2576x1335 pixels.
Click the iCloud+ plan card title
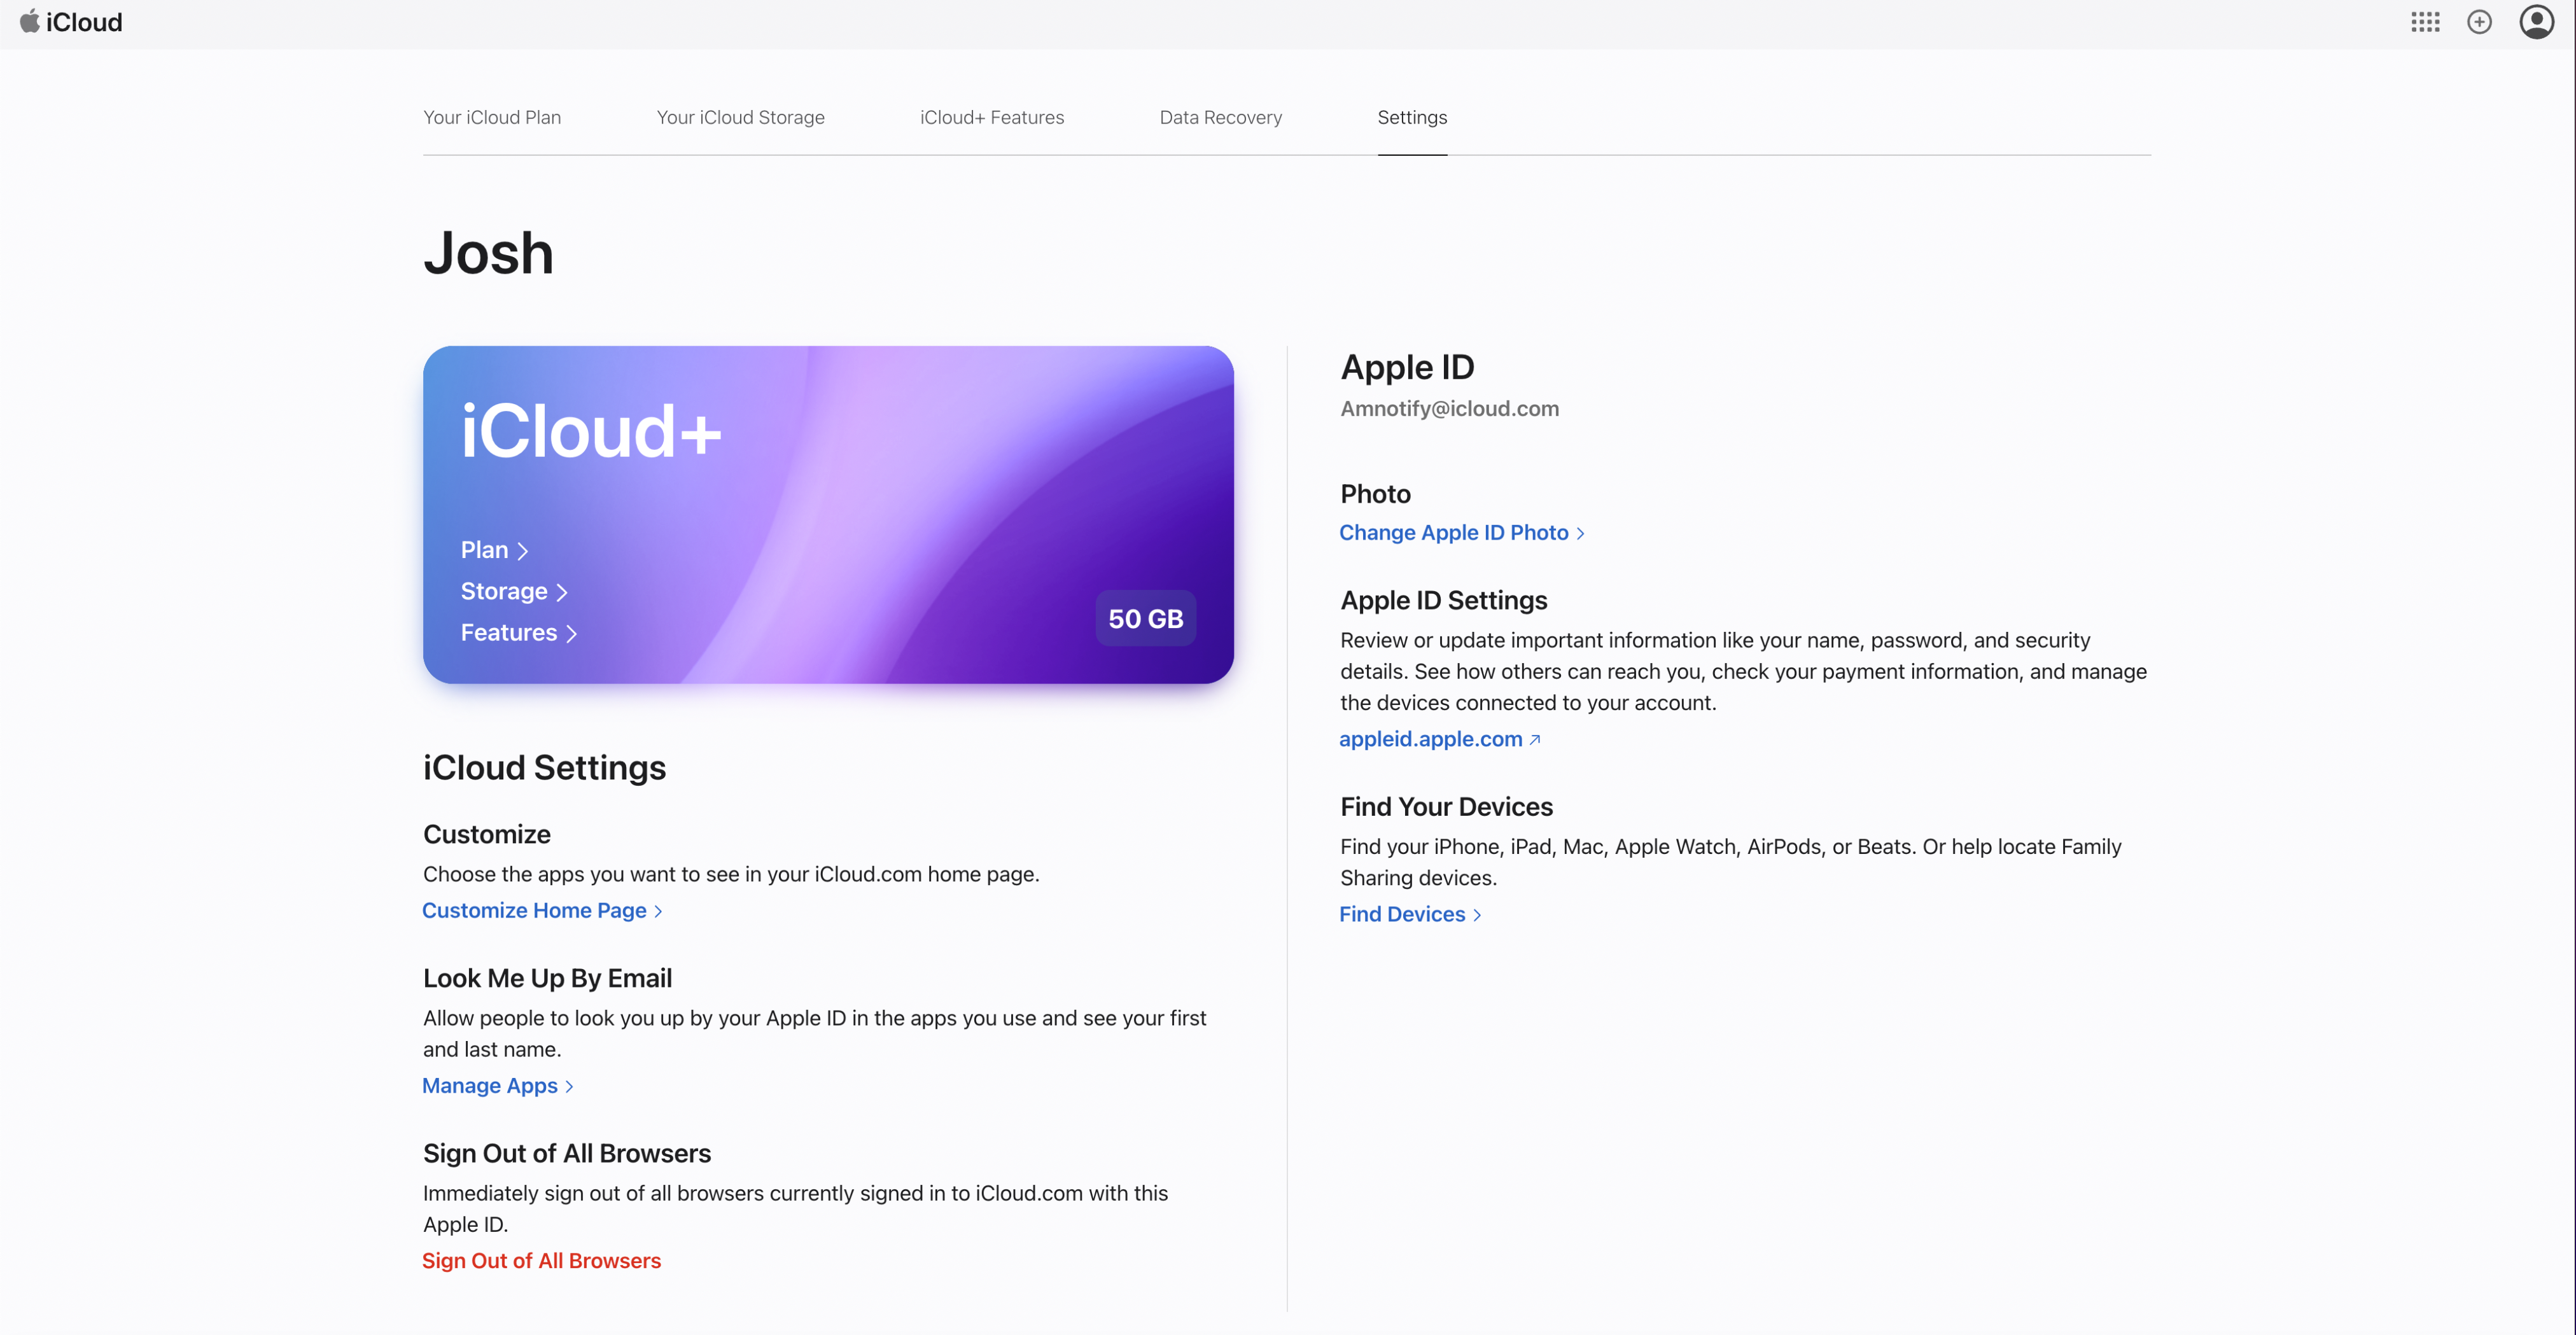[x=590, y=432]
